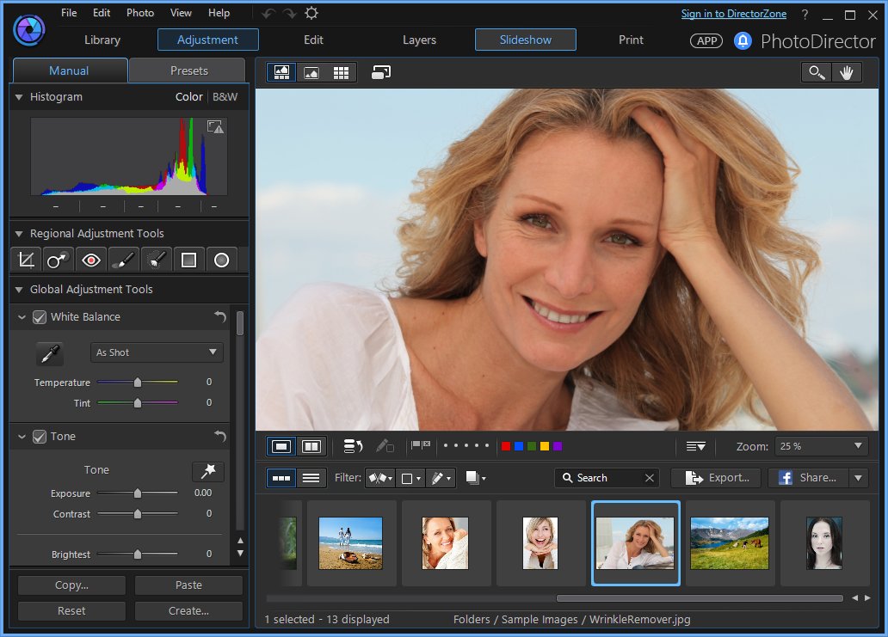Image resolution: width=888 pixels, height=637 pixels.
Task: Open the Zoom 25 % dropdown
Action: click(x=821, y=446)
